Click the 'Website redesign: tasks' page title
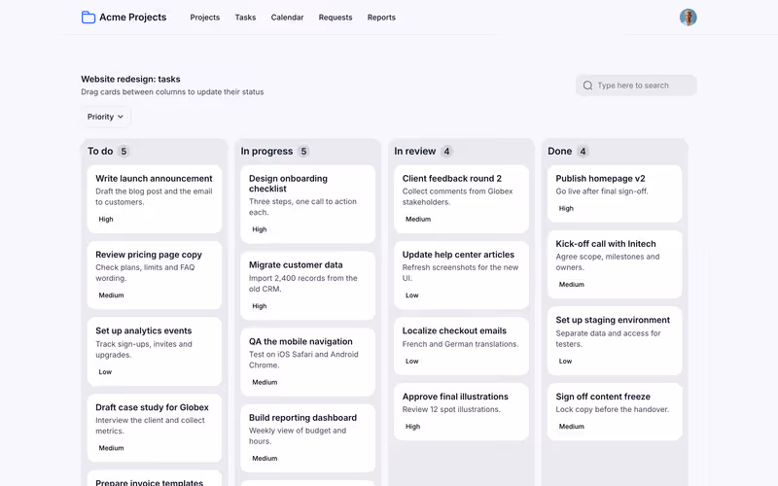 point(130,79)
